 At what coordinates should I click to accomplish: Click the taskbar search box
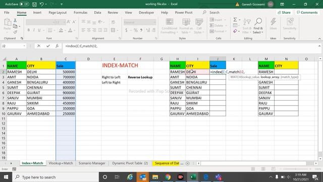coord(56,177)
